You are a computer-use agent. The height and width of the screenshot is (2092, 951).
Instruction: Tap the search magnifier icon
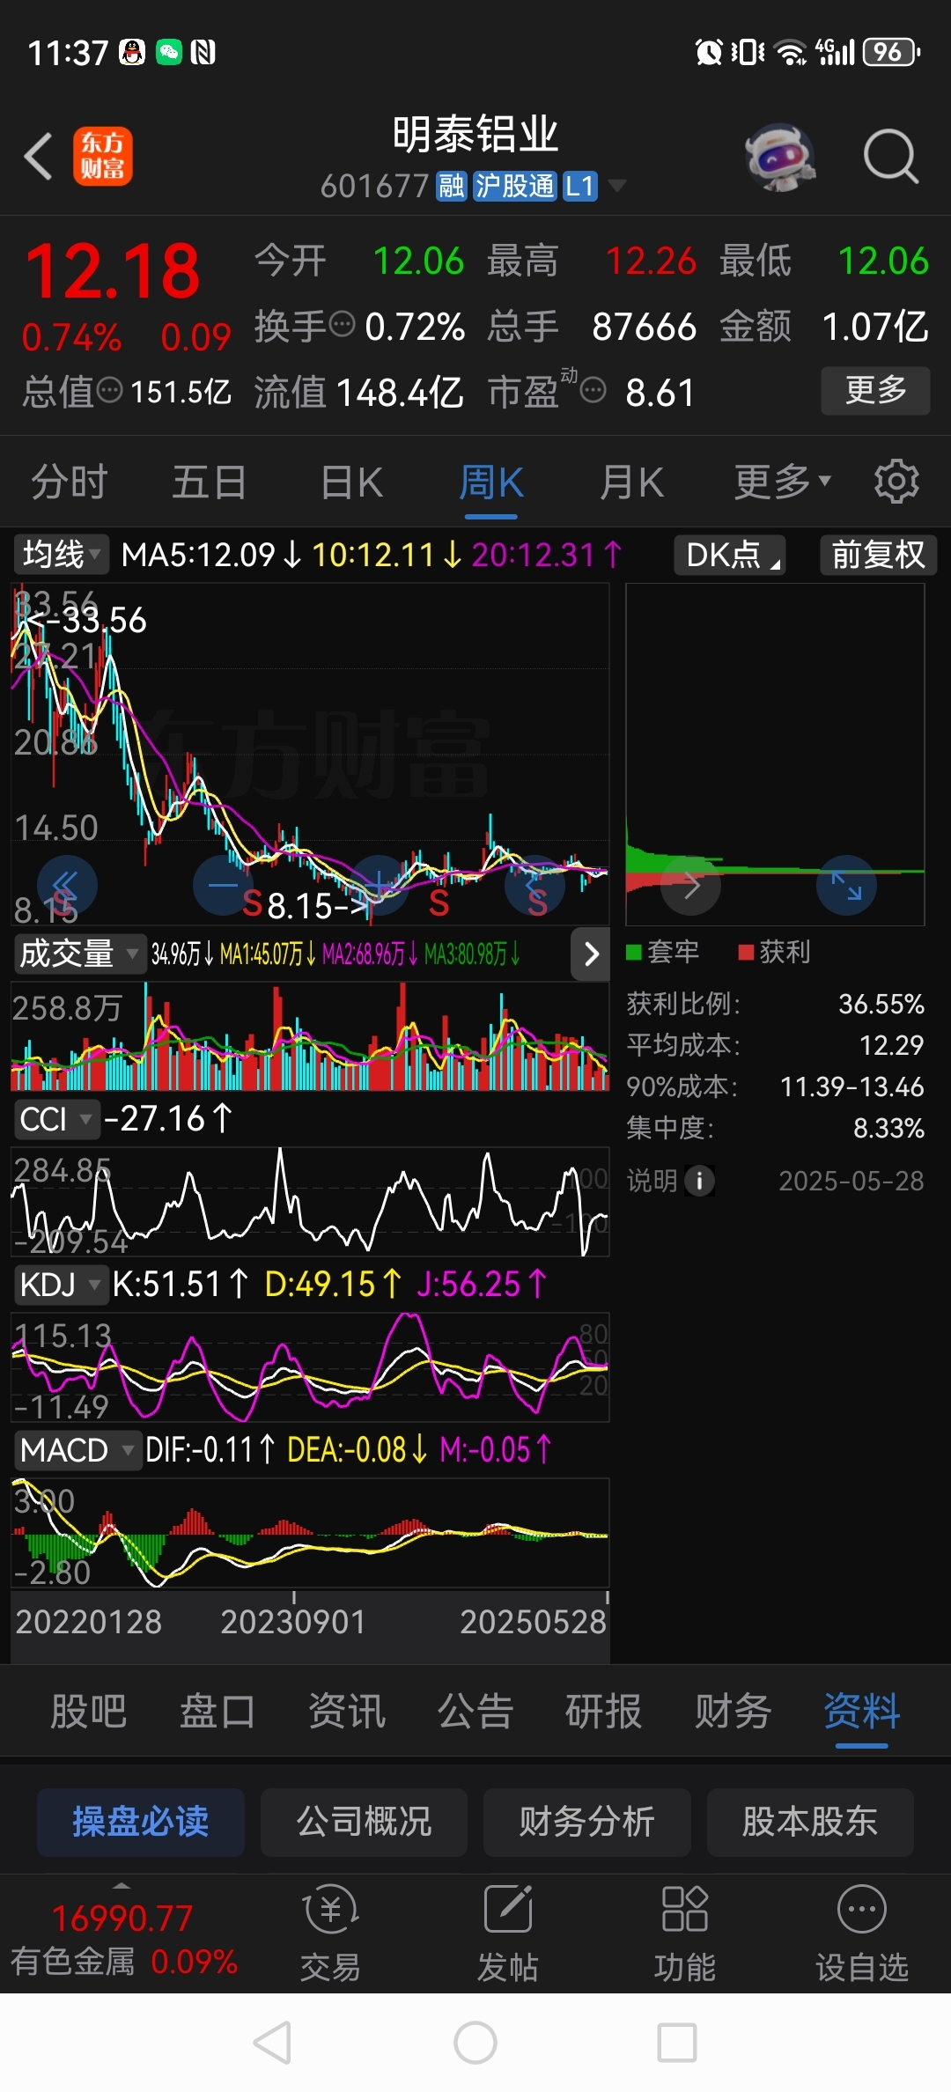(x=890, y=157)
